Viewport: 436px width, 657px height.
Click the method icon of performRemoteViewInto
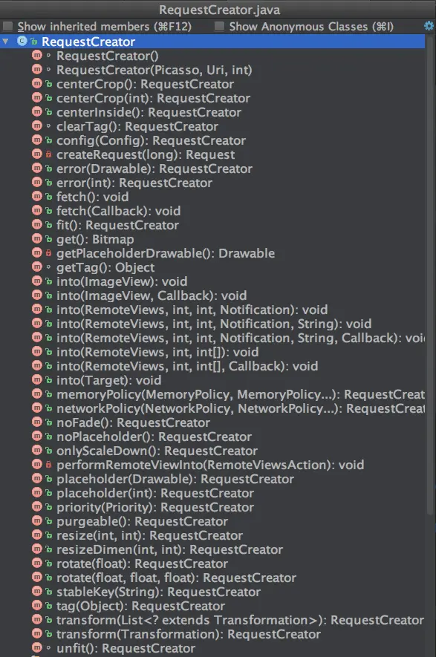tap(37, 464)
